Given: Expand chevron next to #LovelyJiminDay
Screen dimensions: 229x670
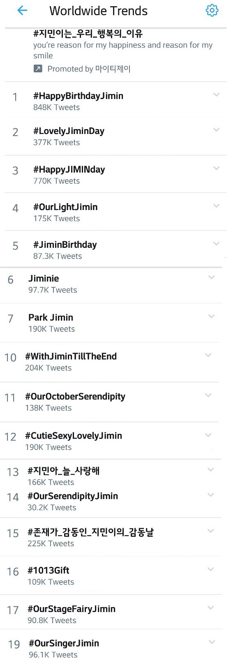Looking at the screenshot, I should pyautogui.click(x=216, y=130).
